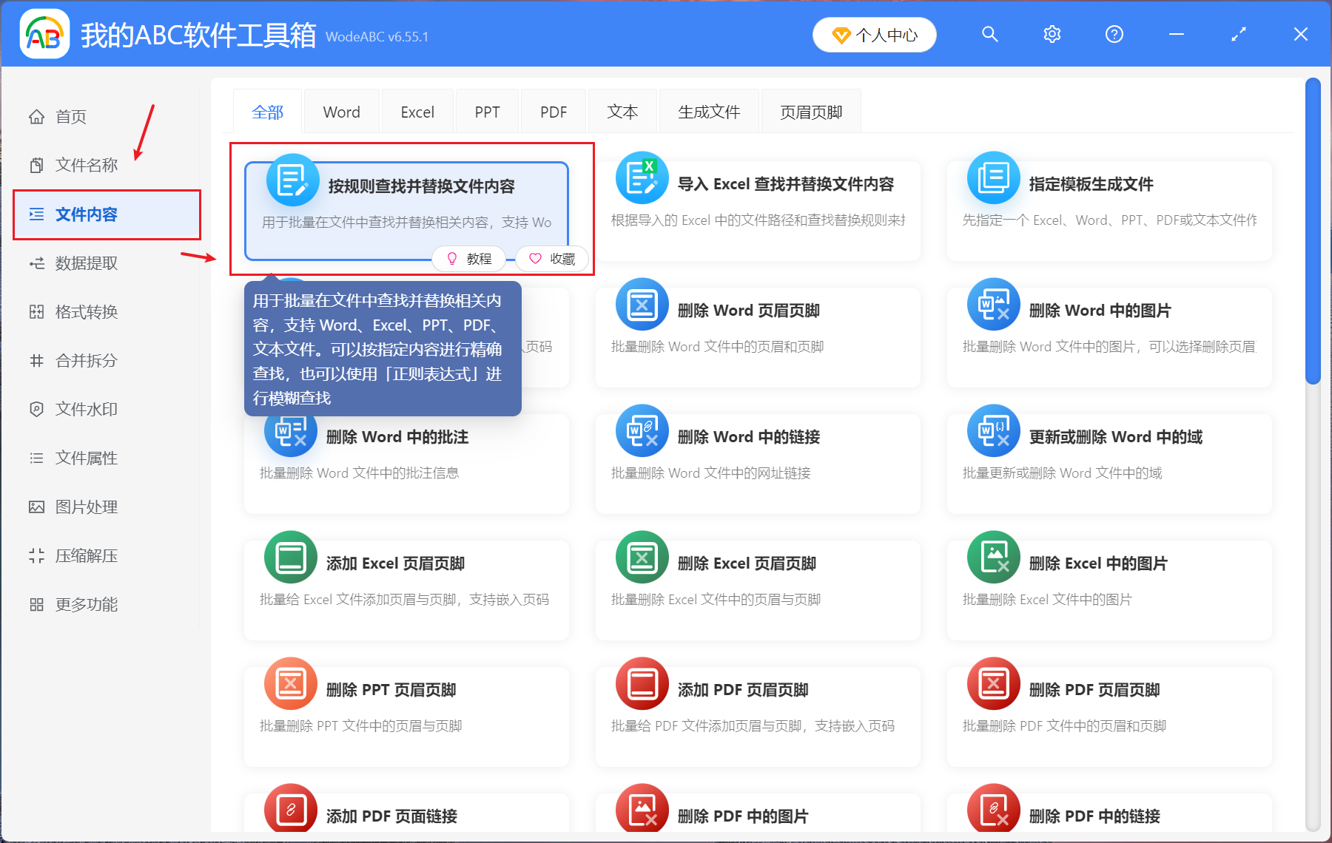The height and width of the screenshot is (843, 1332).
Task: Switch to the 页眉页脚 tab
Action: (811, 111)
